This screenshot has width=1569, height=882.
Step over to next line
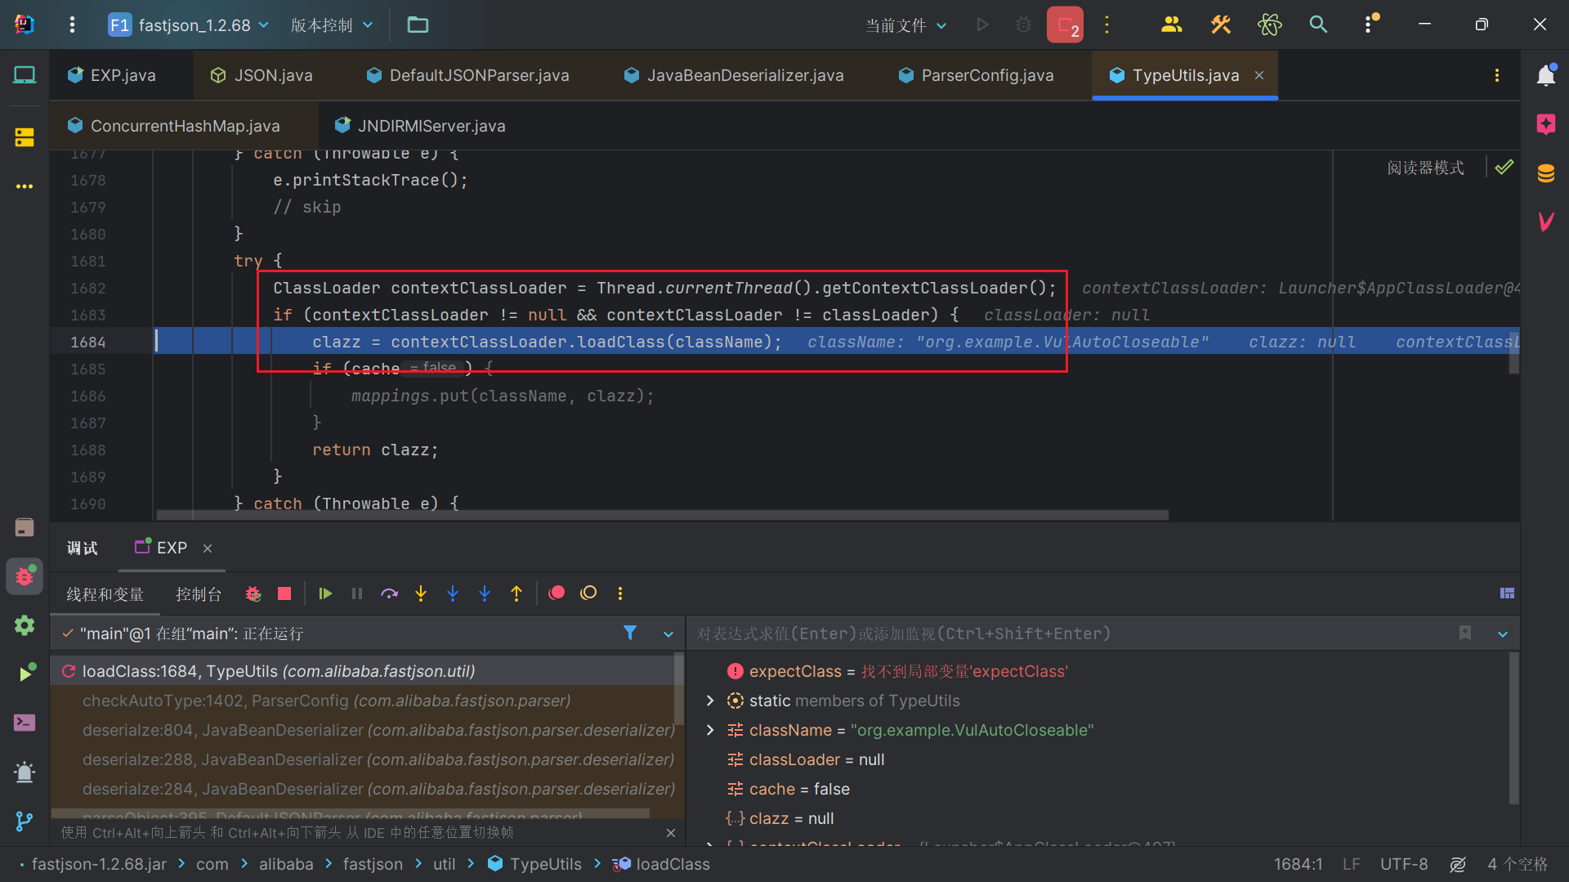389,593
